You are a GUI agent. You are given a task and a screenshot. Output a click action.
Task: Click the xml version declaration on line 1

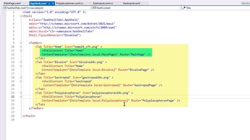(54, 12)
